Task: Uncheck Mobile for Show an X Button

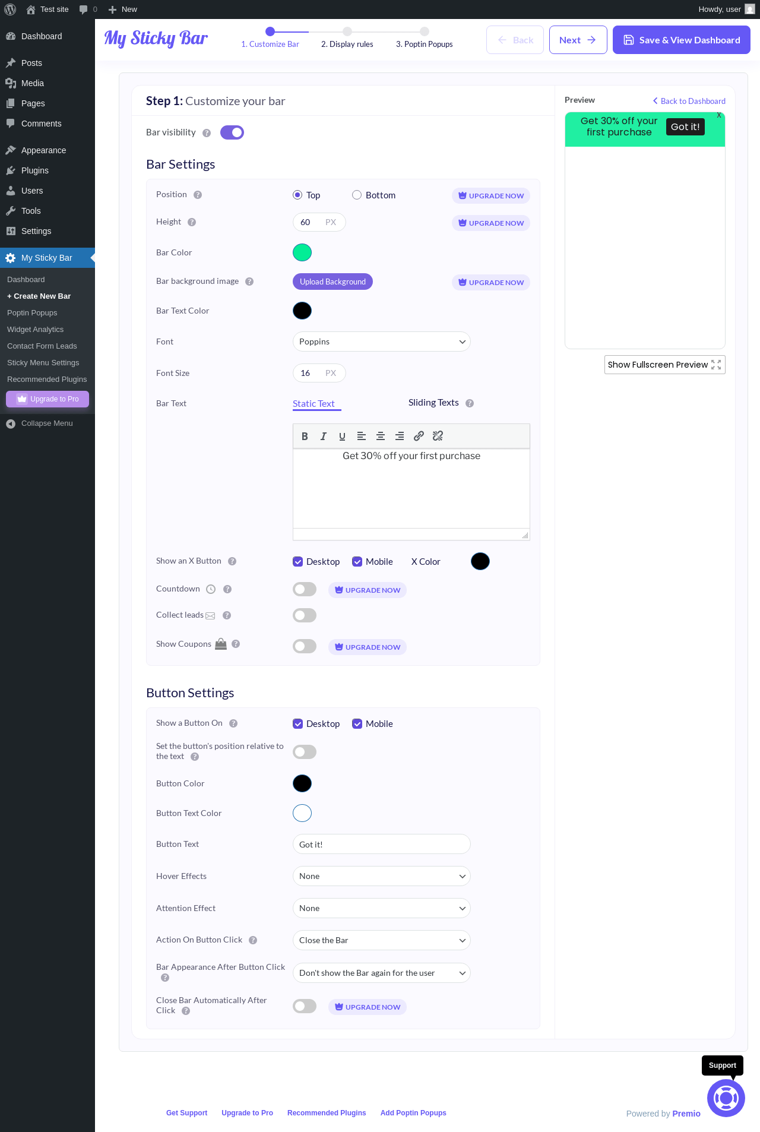Action: 357,562
